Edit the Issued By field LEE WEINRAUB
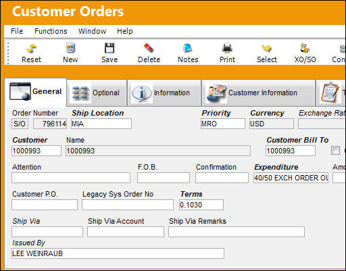346x271 pixels. click(x=118, y=253)
